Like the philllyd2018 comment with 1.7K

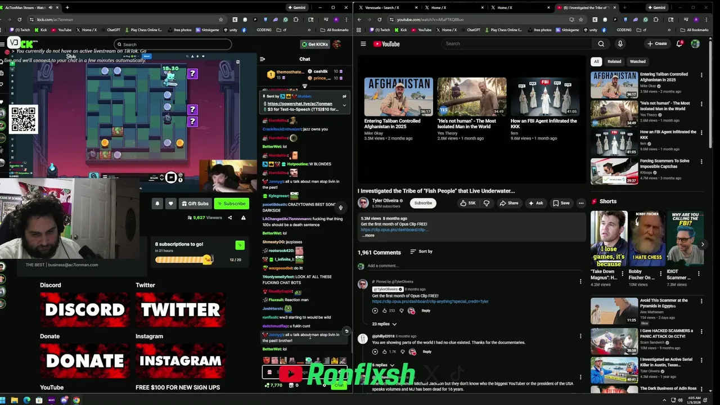(385, 352)
